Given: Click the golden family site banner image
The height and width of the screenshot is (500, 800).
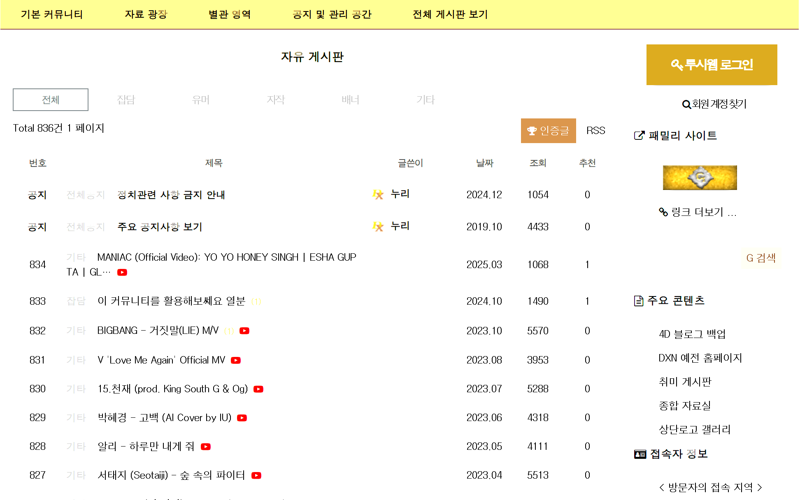Looking at the screenshot, I should click(x=700, y=178).
